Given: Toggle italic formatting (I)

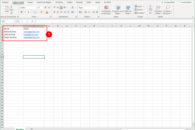Looking at the screenshot, I should [25, 12].
